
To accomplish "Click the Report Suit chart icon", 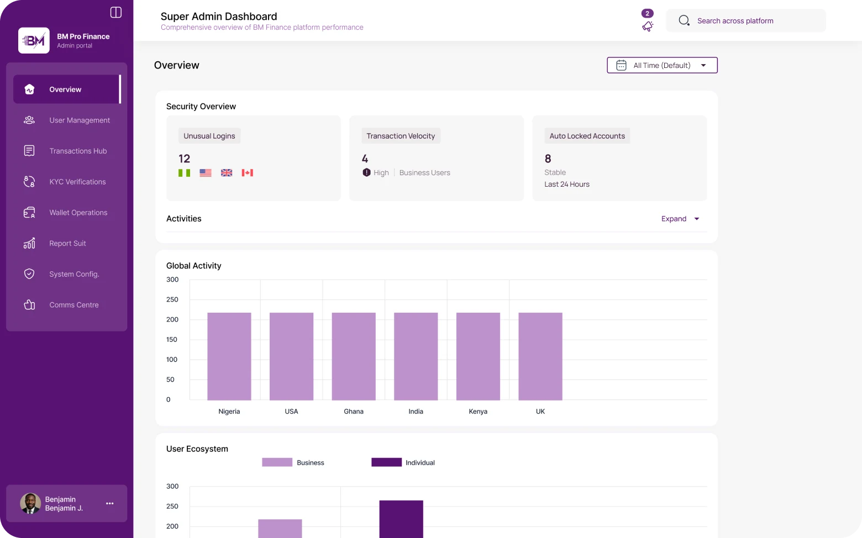I will 29,243.
